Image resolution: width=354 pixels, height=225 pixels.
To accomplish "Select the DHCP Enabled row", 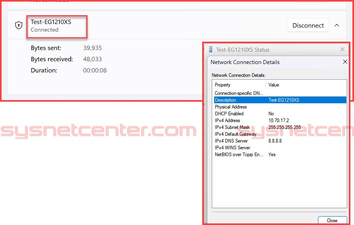I will pos(280,114).
